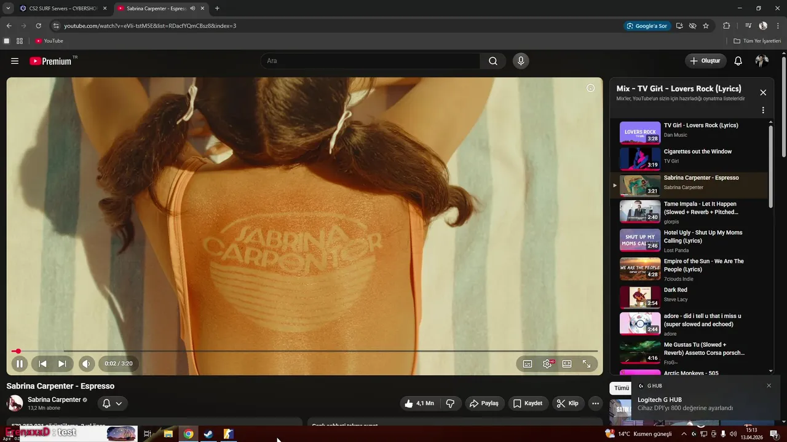Play Dark Red by Steve Lacy
The image size is (787, 442).
click(x=690, y=297)
